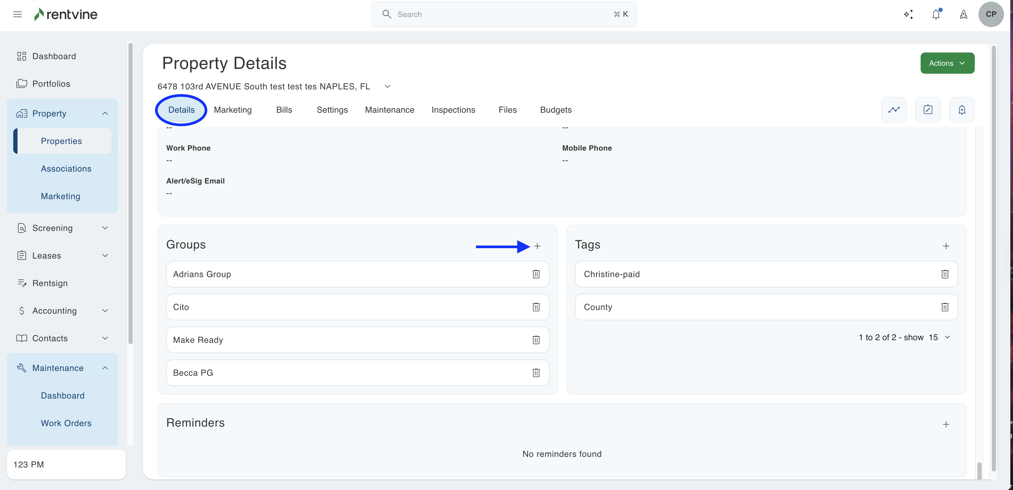Delete the Make Ready group

tap(536, 340)
